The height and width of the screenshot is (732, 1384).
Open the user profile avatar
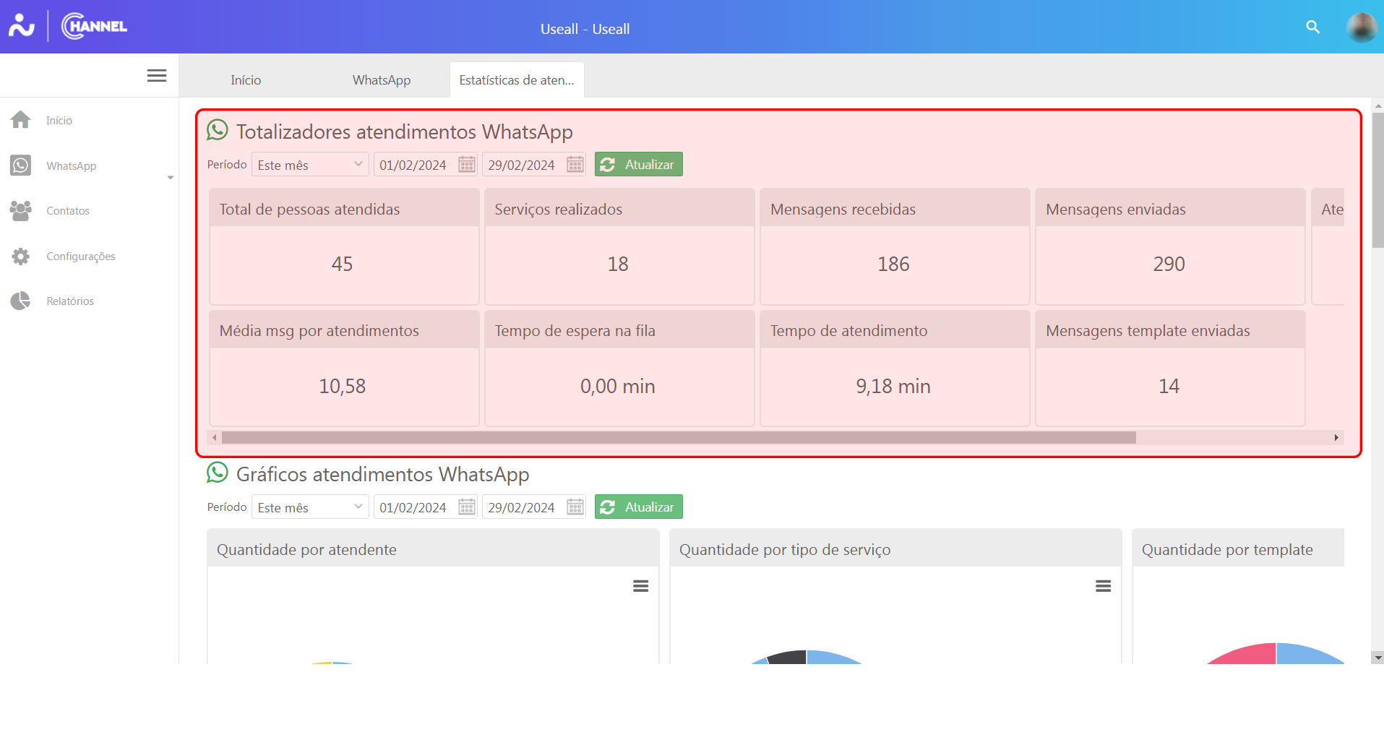point(1361,27)
